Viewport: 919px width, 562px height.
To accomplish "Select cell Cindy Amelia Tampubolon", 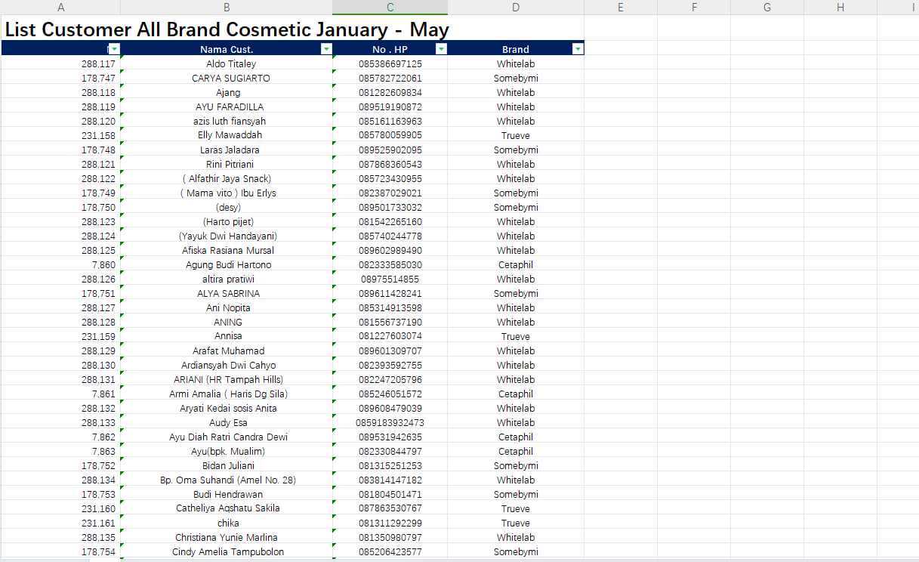I will [x=227, y=552].
